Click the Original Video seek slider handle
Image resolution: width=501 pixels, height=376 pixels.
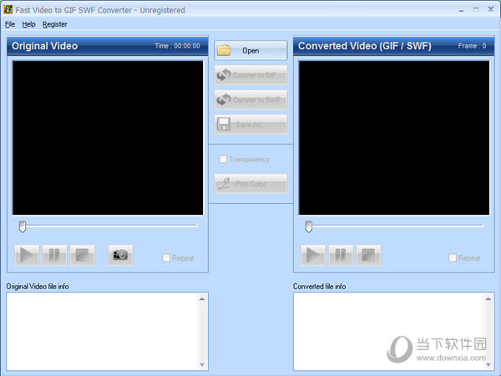(x=23, y=226)
